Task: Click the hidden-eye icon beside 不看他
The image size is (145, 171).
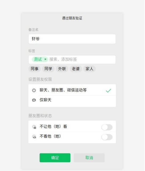Action: 34,136
